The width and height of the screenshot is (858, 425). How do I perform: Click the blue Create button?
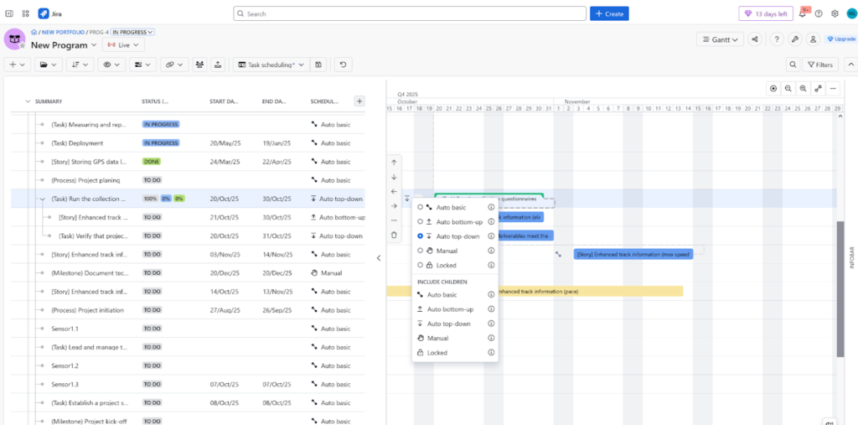pyautogui.click(x=609, y=13)
